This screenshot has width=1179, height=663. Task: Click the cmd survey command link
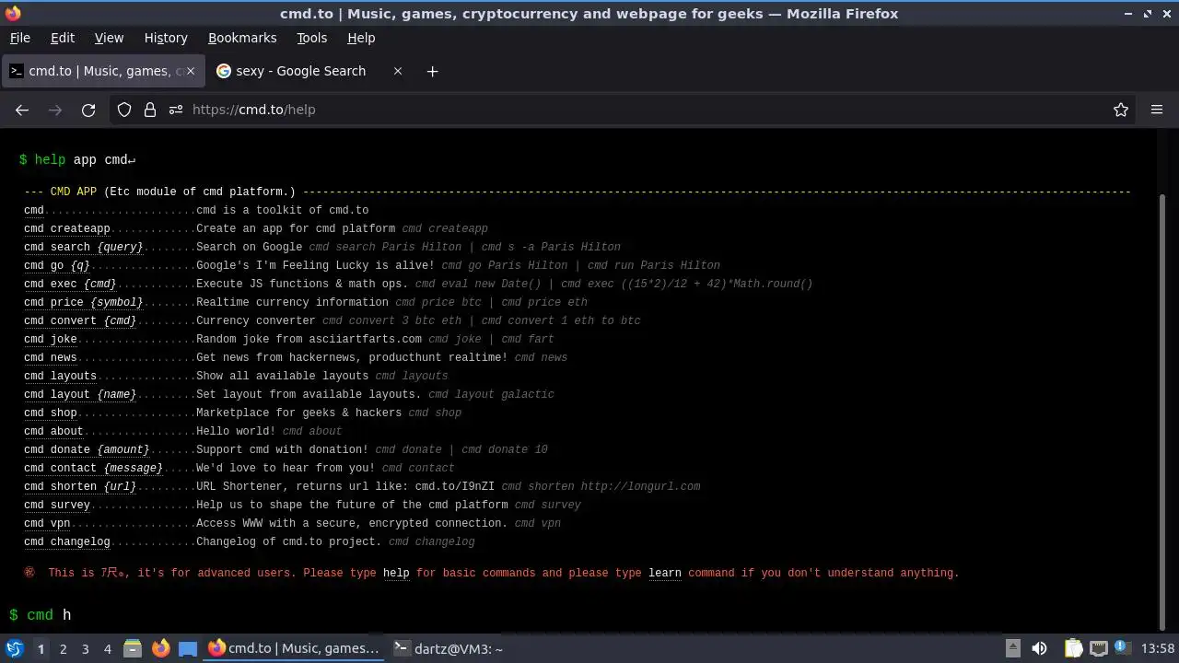[57, 505]
